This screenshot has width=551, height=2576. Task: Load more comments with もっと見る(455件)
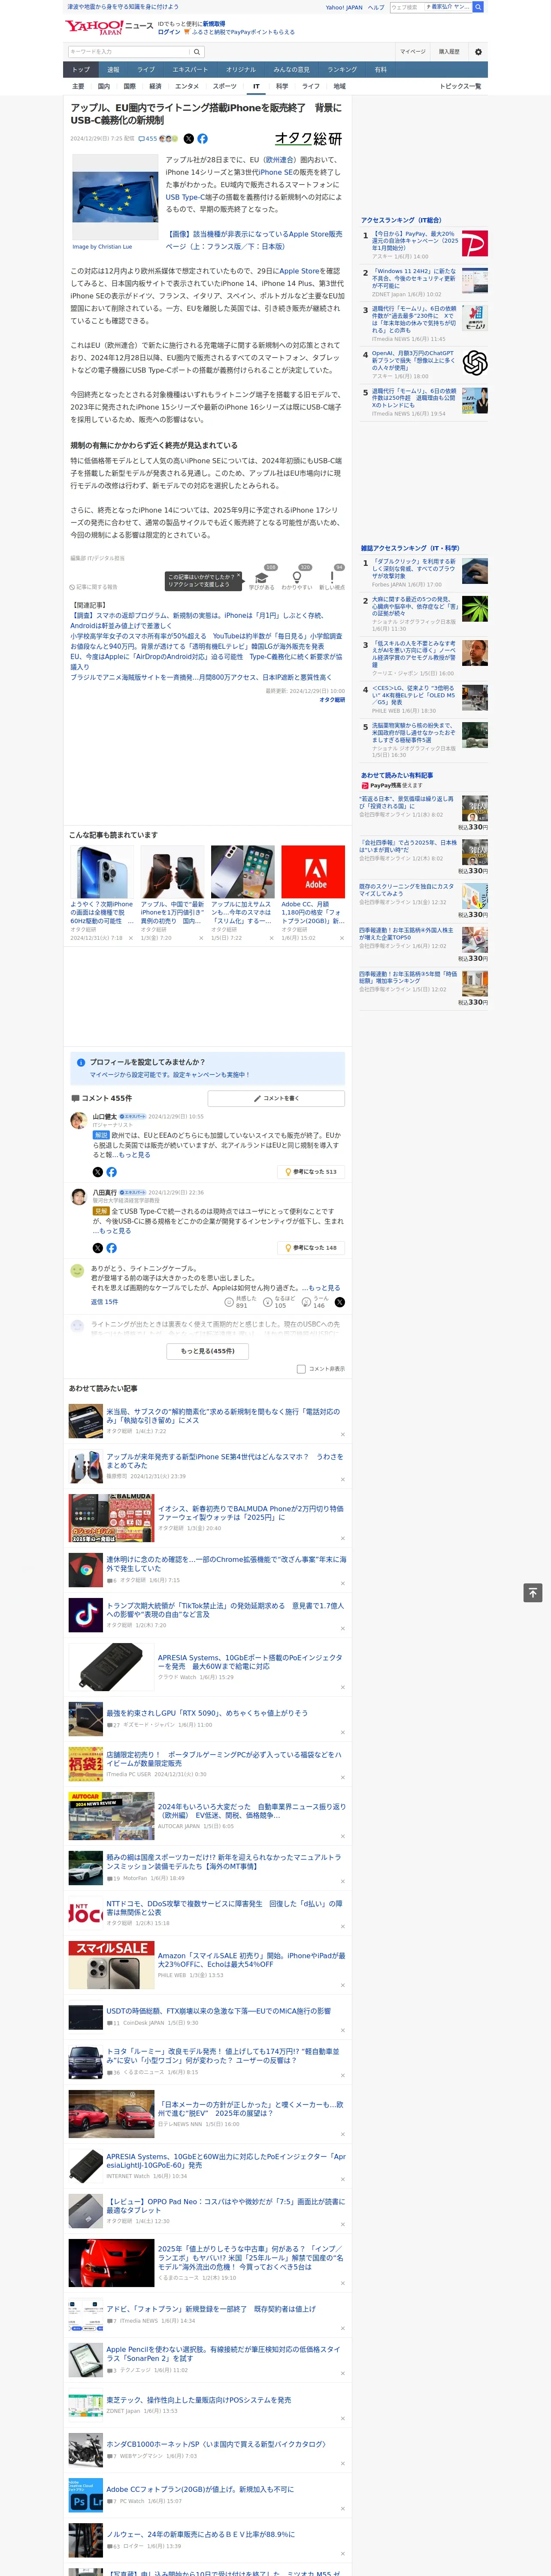[x=208, y=1351]
